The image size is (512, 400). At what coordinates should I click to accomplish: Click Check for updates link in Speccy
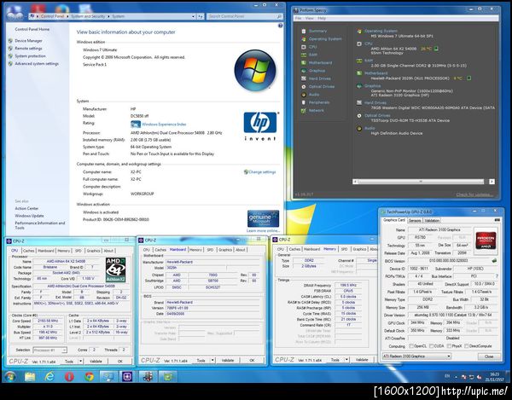coord(474,194)
